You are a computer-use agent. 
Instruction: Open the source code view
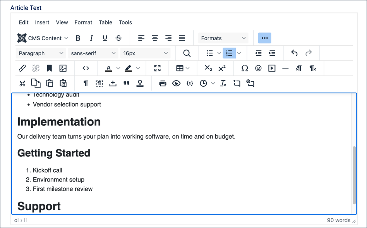(86, 68)
